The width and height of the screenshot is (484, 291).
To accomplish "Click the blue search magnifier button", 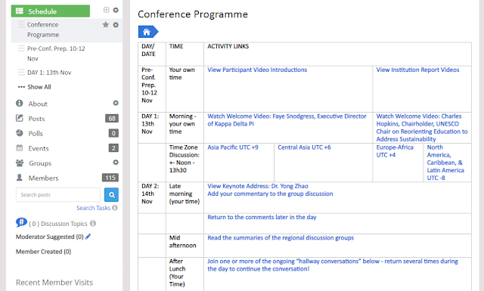I will (x=111, y=195).
